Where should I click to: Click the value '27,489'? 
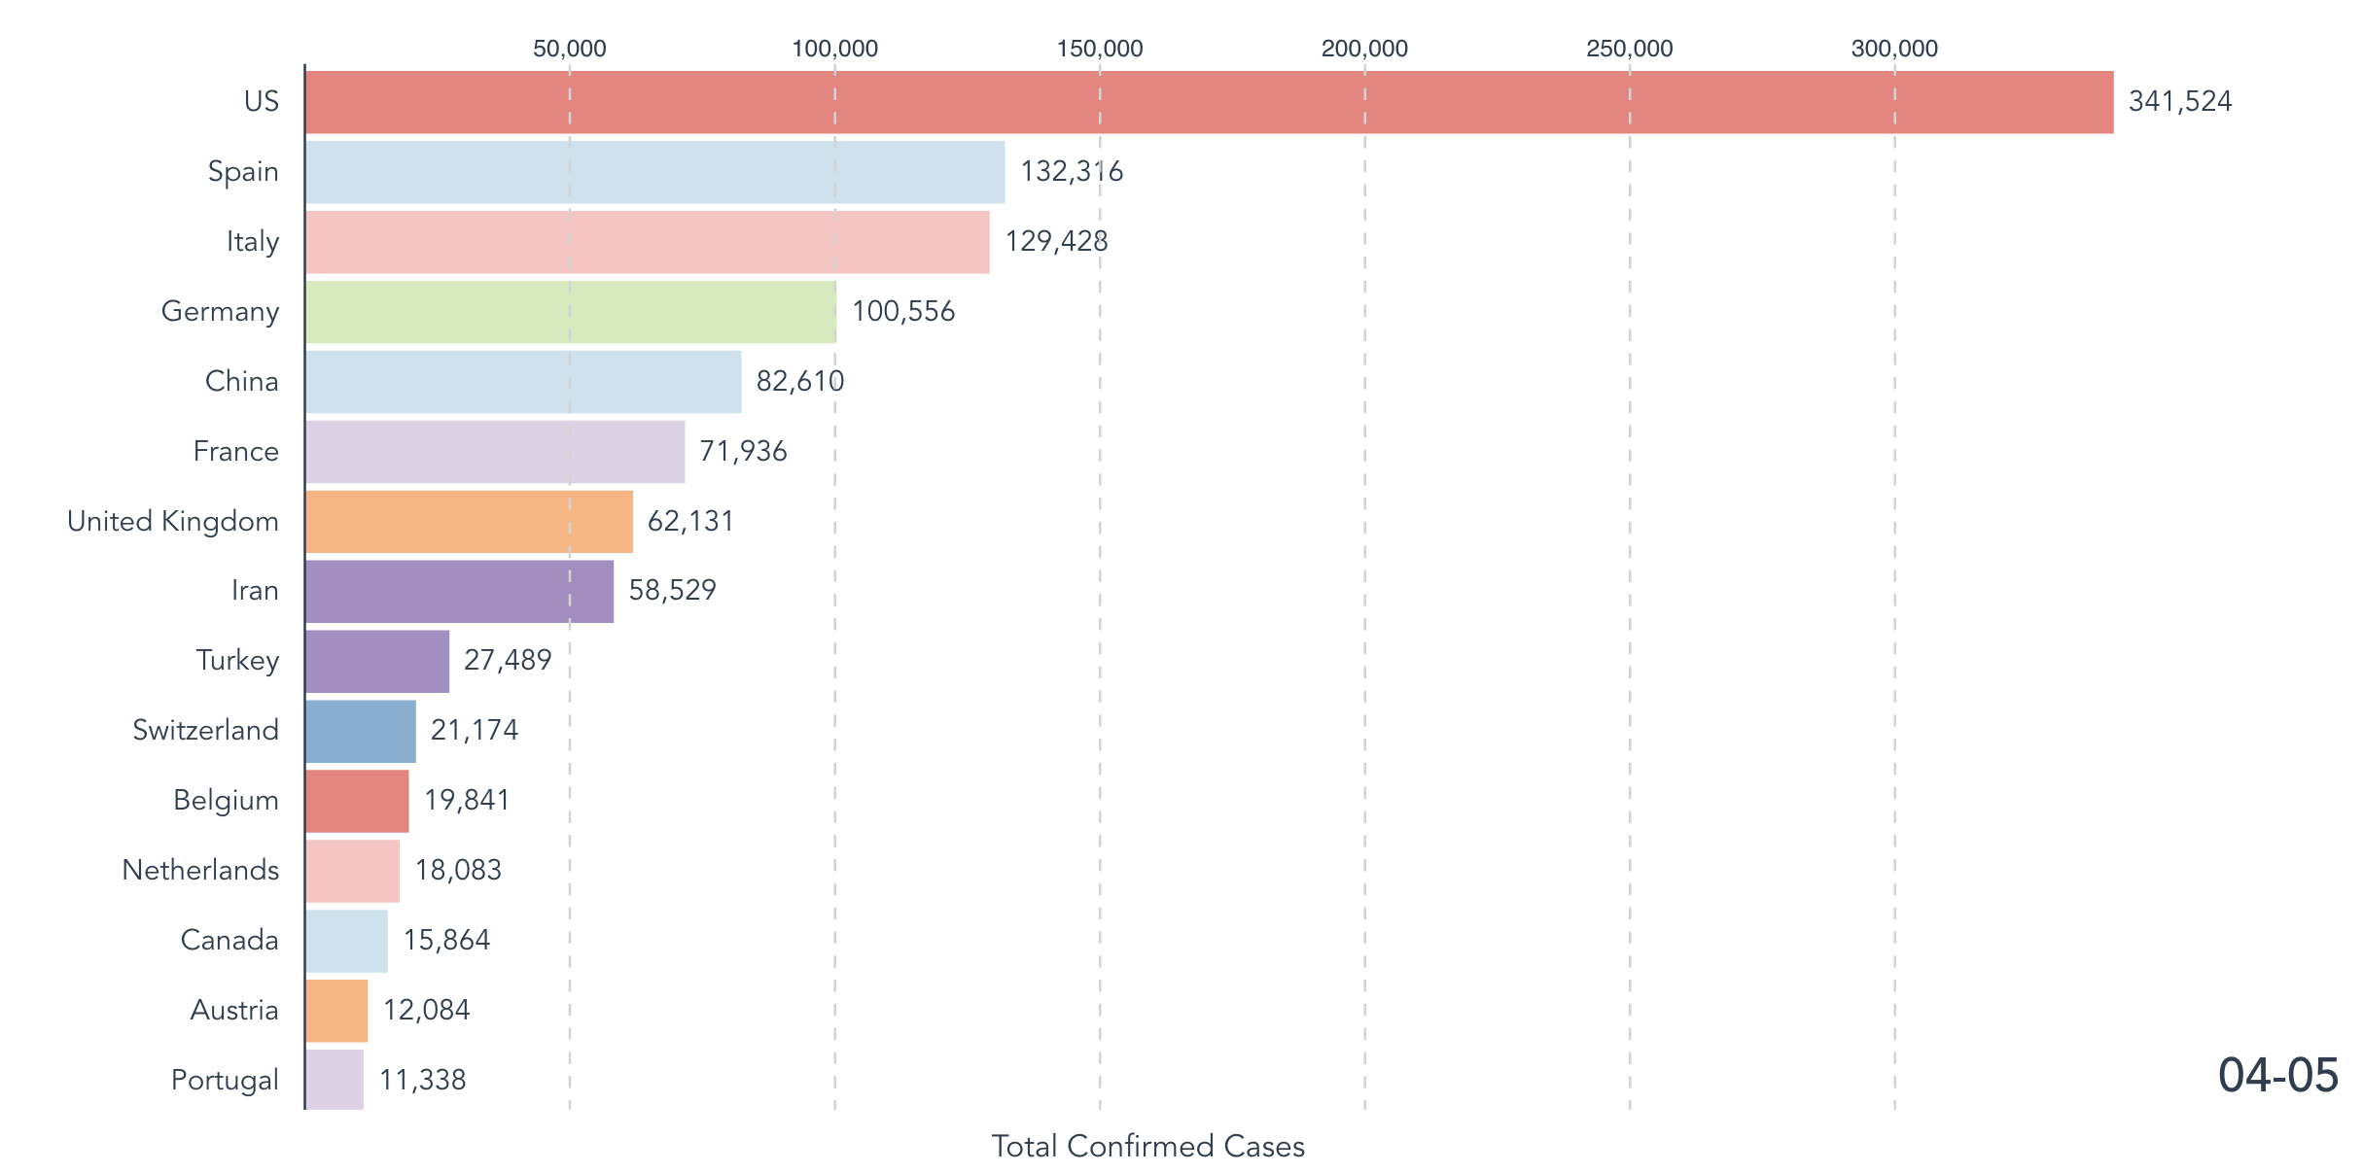click(x=508, y=661)
